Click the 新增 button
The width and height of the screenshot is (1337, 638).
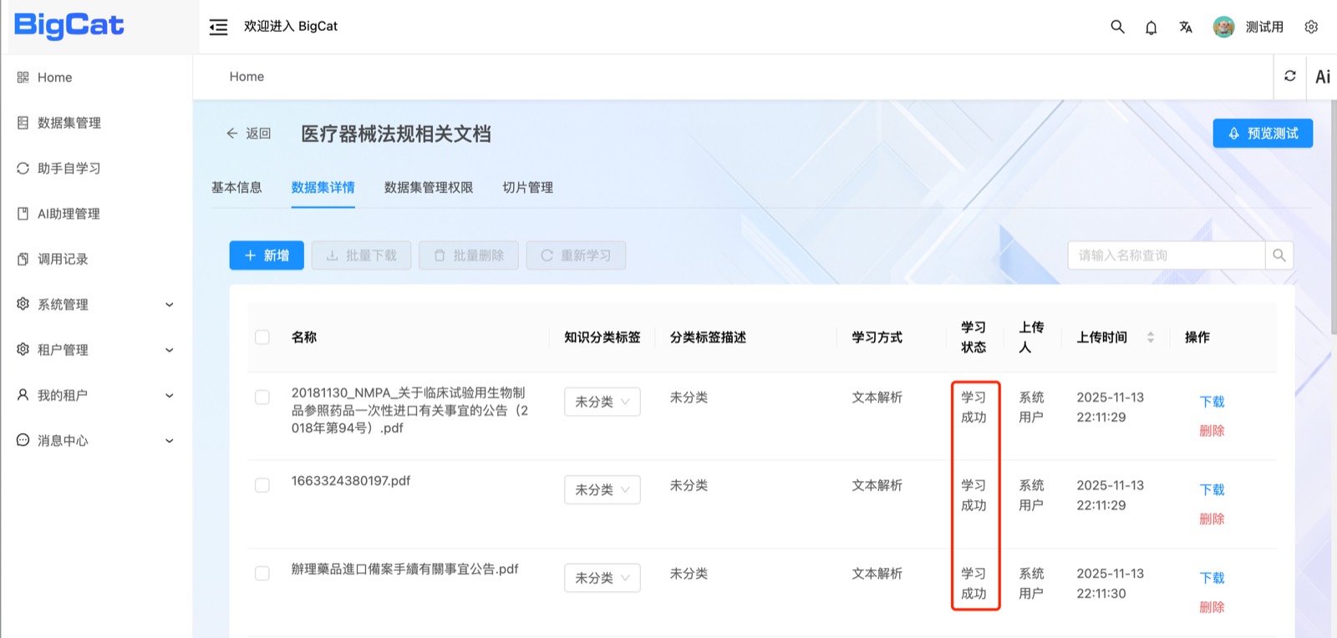pos(267,256)
